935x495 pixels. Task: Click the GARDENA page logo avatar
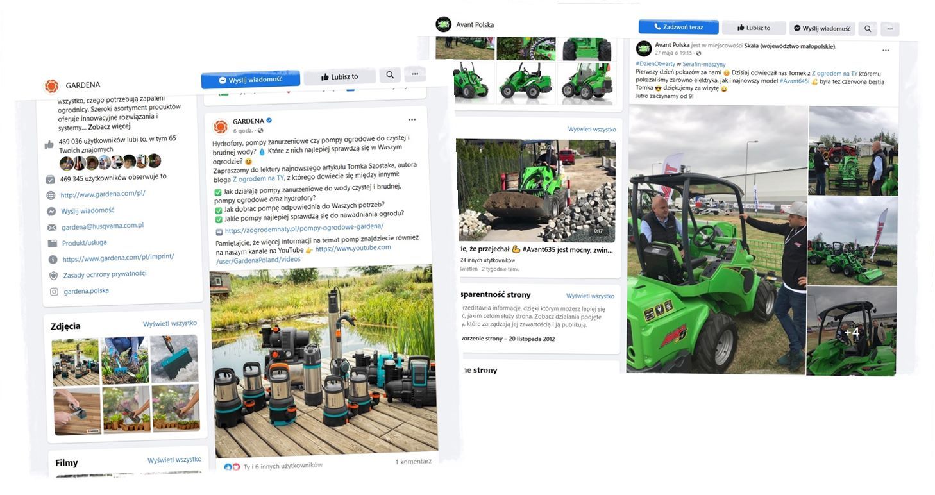pyautogui.click(x=52, y=86)
